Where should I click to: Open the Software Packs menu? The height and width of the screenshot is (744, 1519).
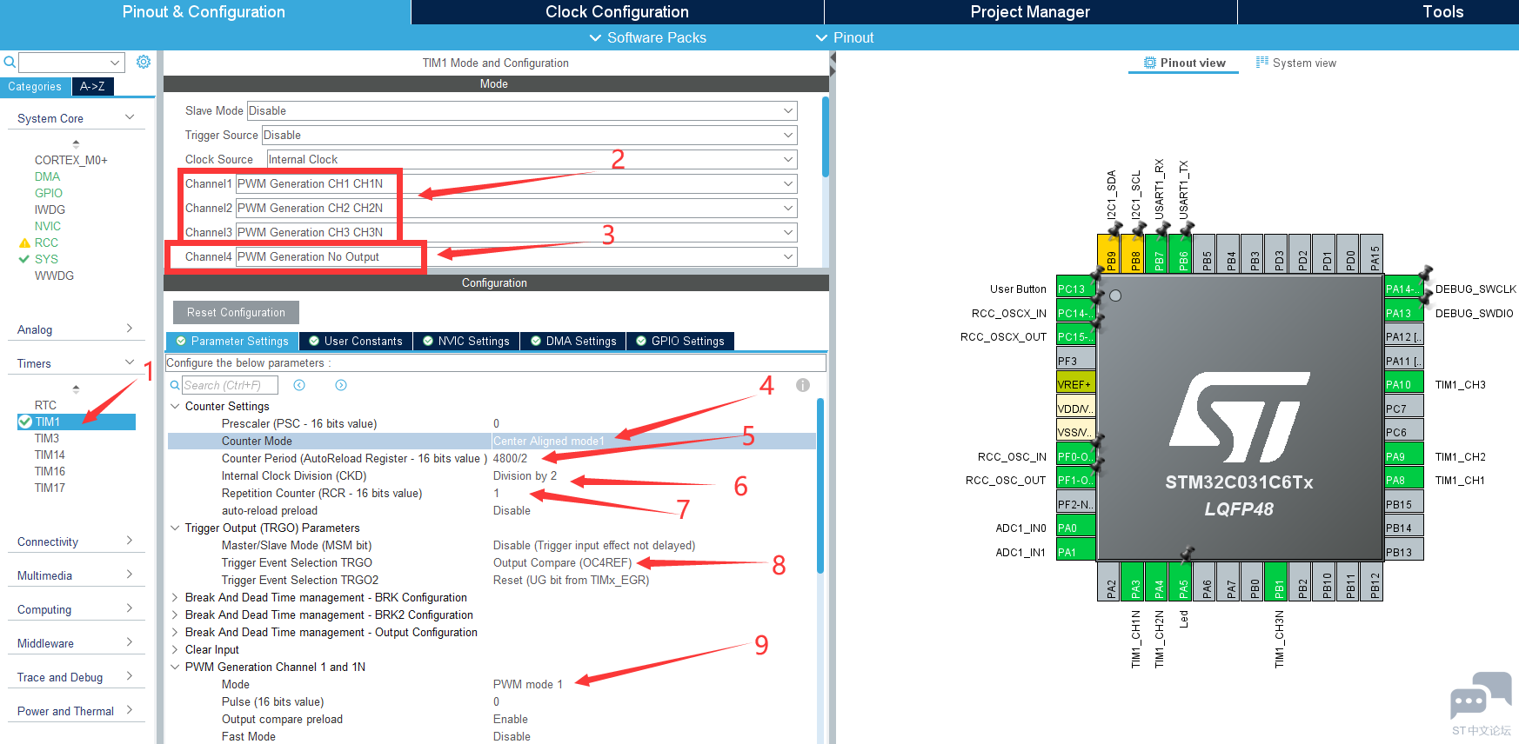click(647, 37)
